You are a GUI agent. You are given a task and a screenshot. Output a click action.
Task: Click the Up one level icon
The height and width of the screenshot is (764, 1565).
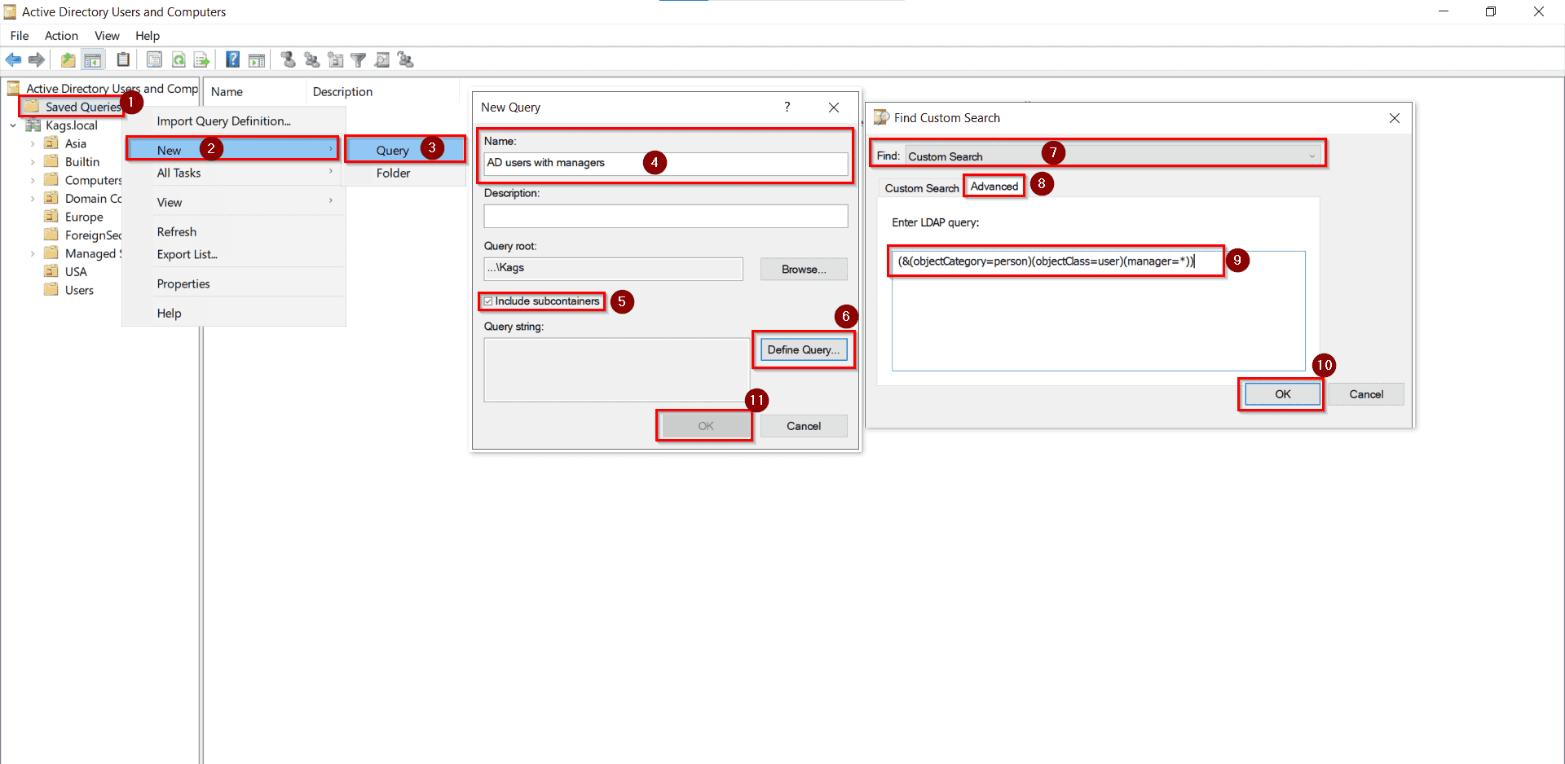68,59
